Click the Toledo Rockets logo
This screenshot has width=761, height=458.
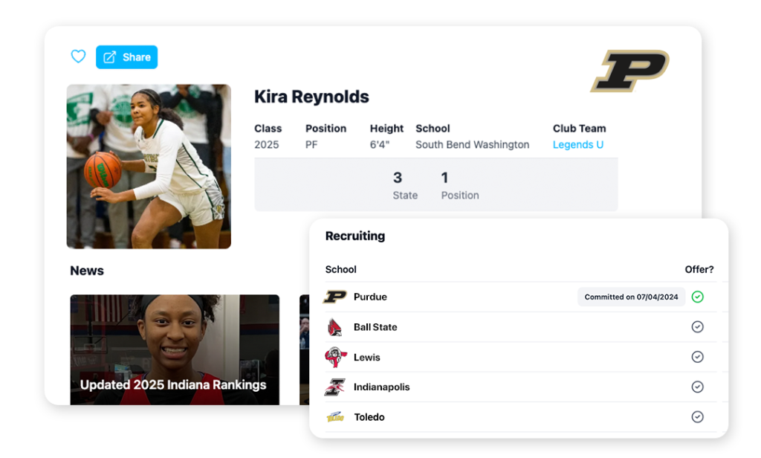click(335, 417)
